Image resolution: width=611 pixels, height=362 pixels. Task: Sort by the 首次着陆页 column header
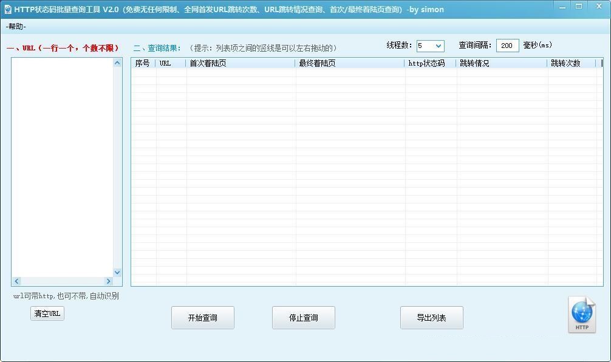241,63
